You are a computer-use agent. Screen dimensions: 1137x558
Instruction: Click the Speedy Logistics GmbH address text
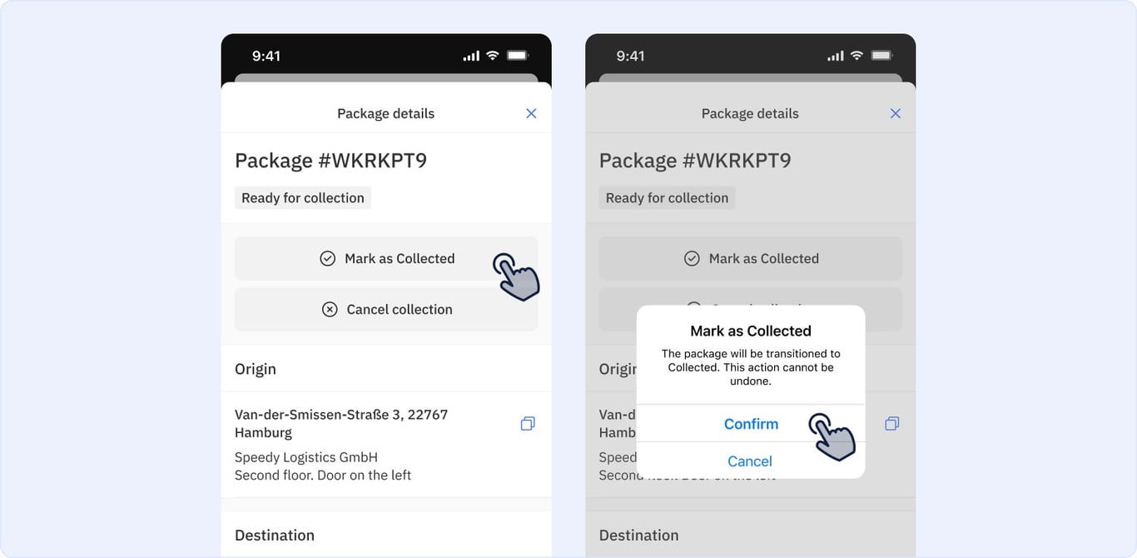click(306, 457)
